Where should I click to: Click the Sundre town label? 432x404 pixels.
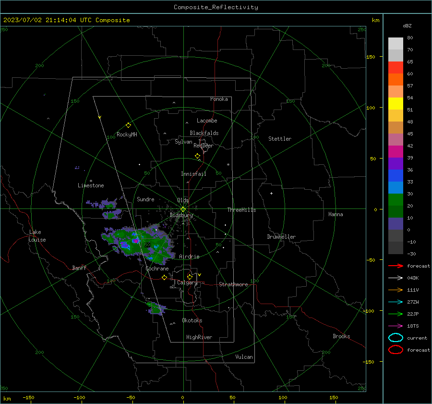(x=145, y=199)
